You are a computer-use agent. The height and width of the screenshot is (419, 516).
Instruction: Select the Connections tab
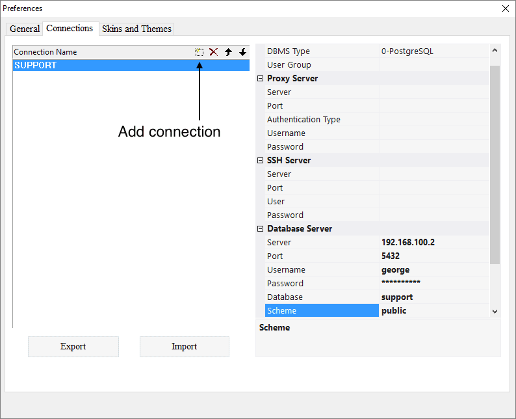(70, 28)
